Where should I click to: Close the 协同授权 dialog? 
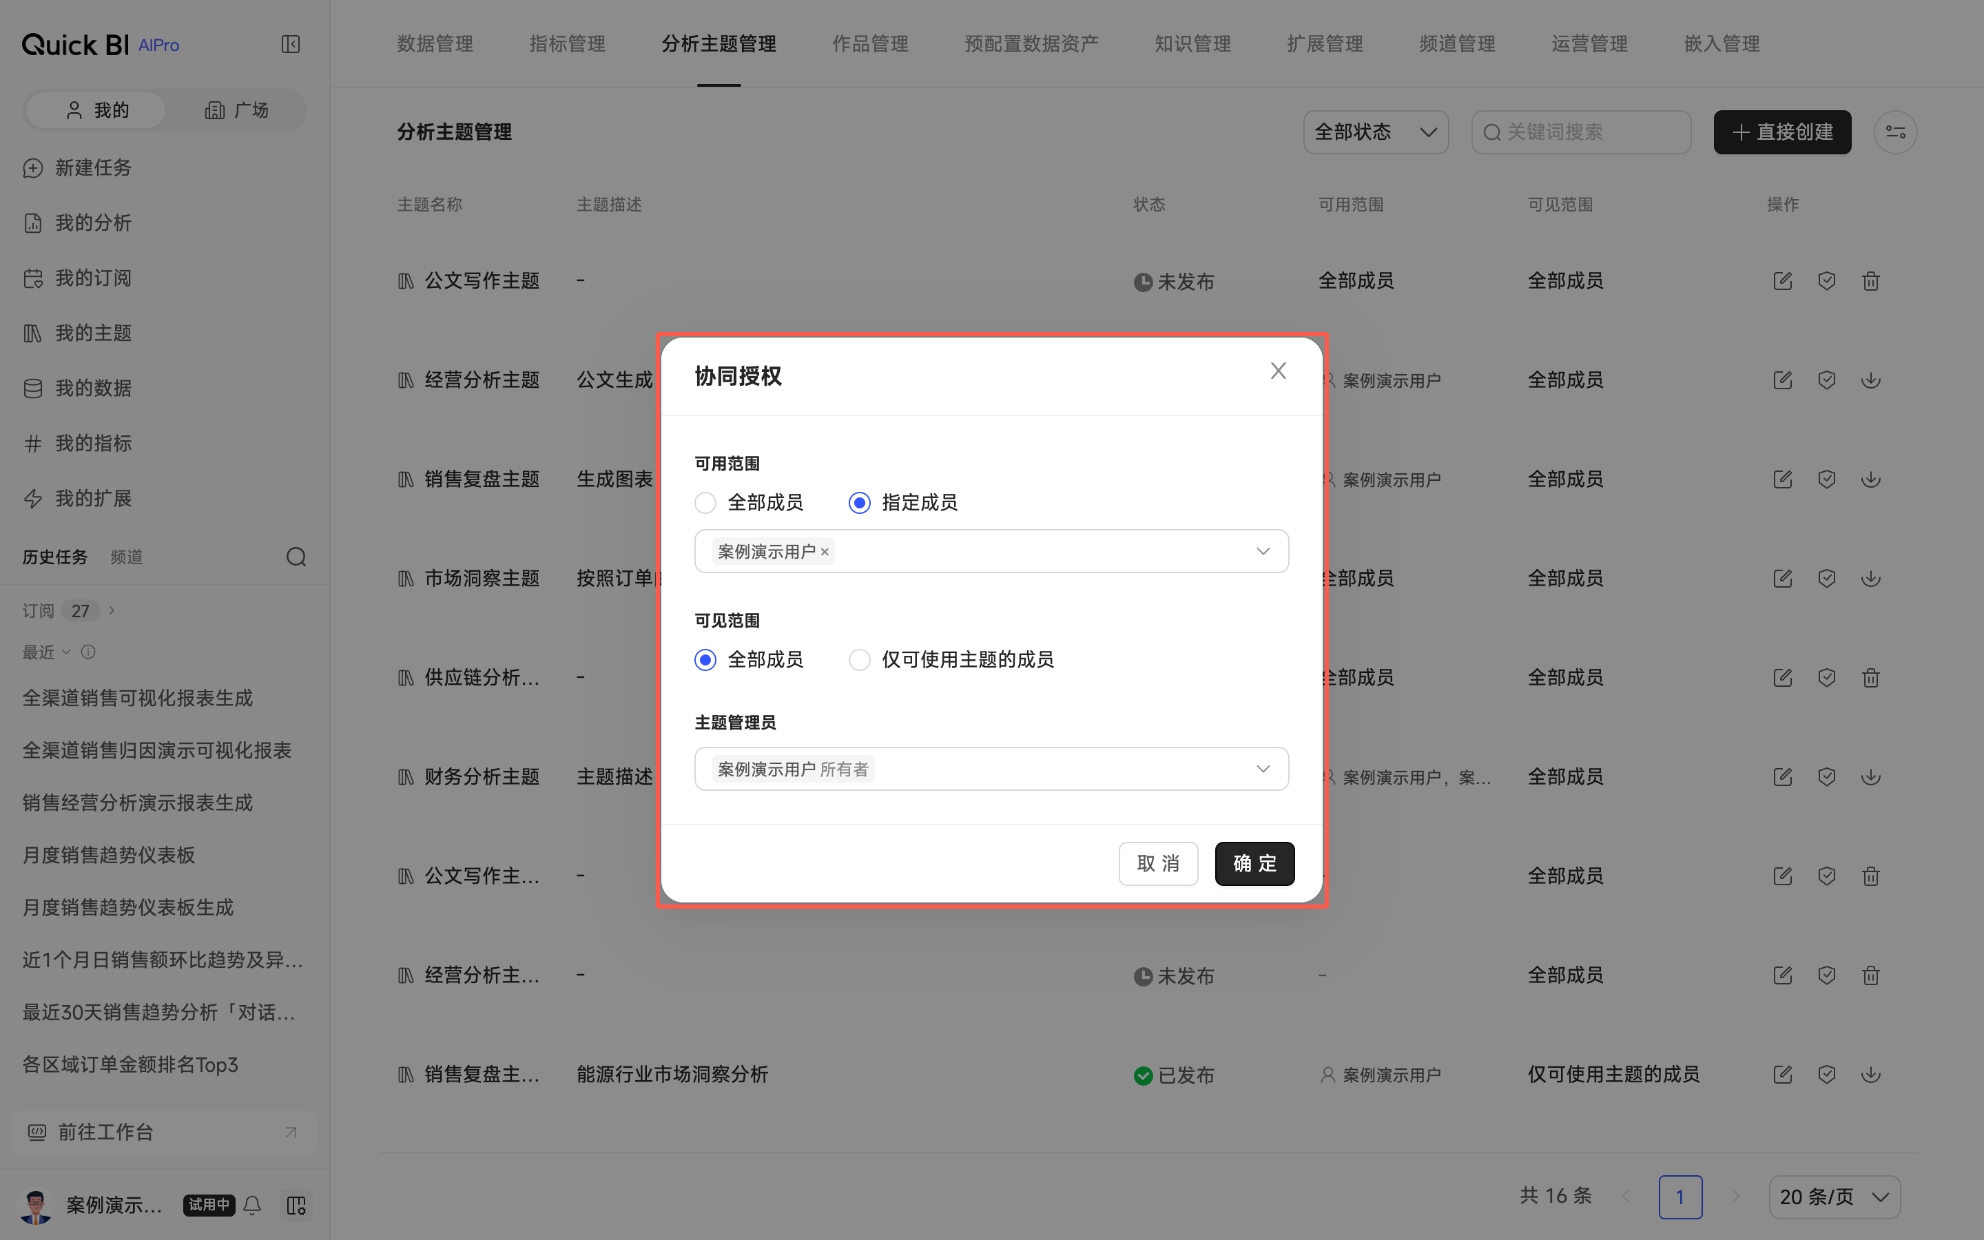click(x=1278, y=371)
